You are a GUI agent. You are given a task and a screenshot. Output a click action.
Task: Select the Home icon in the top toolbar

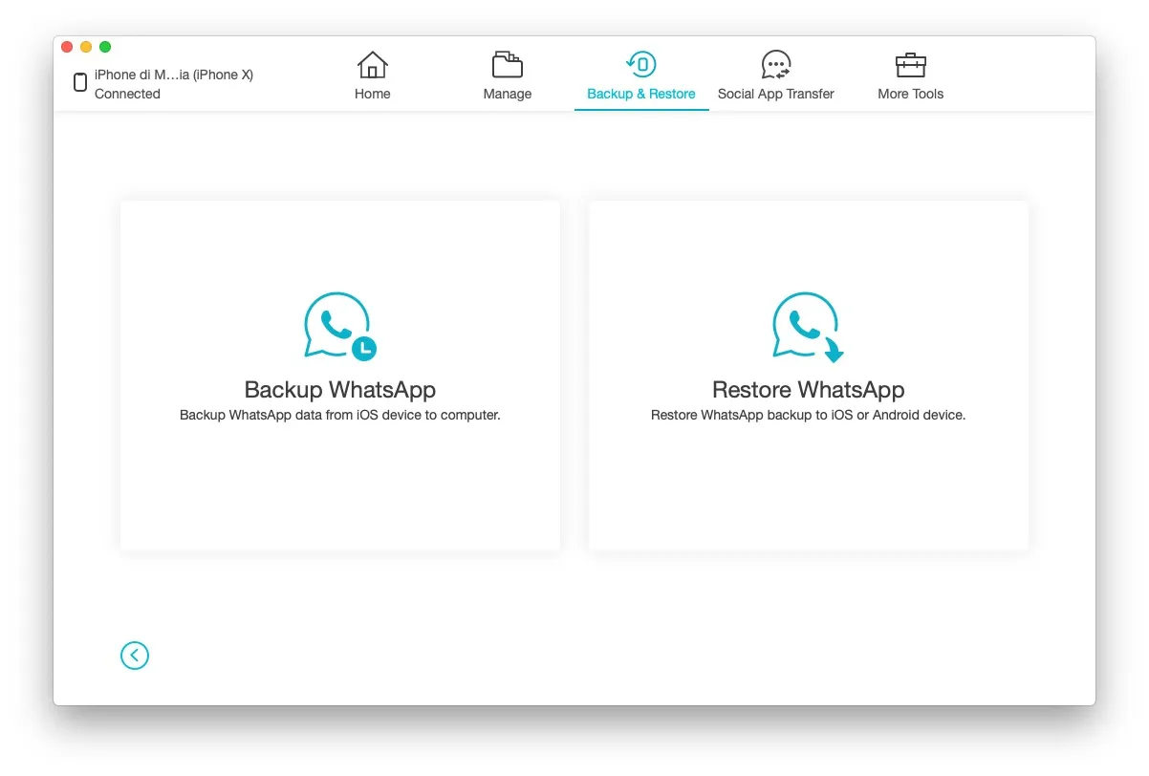pos(372,64)
